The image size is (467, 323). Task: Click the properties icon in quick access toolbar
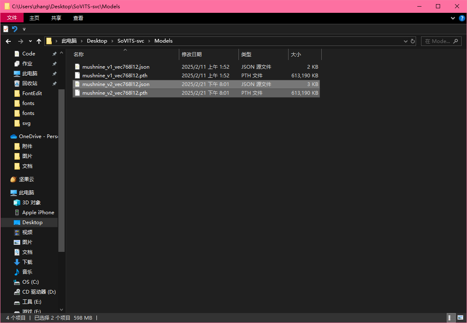6,29
